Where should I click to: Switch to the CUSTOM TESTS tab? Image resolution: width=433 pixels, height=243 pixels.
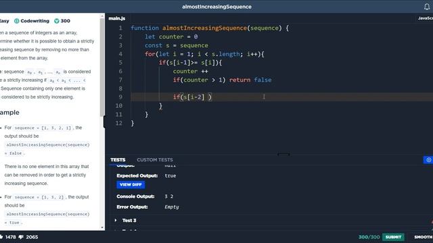point(155,160)
